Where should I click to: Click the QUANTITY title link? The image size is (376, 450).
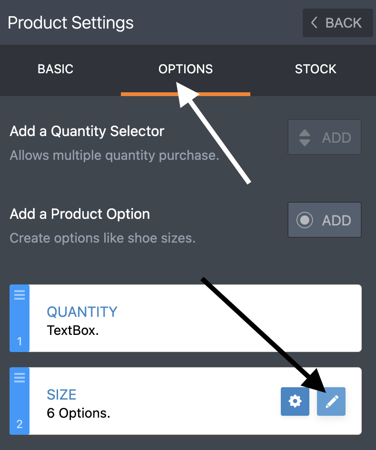(x=82, y=312)
